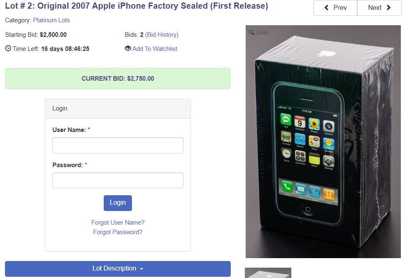Go to the previous lot with Prev
Viewport: 405px width, 278px height.
point(335,8)
